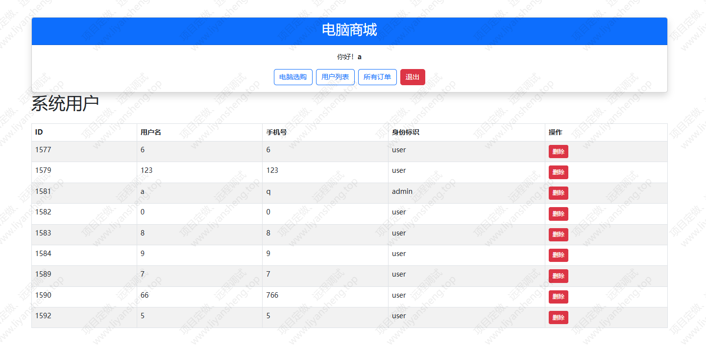Viewport: 706px width, 352px height.
Task: Delete user with ID 1577
Action: (558, 152)
